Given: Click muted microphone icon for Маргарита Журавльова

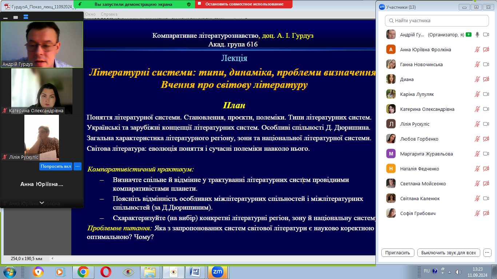Looking at the screenshot, I should (477, 154).
